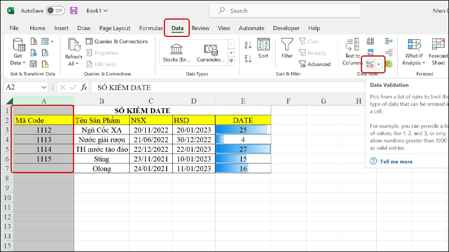The height and width of the screenshot is (252, 449).
Task: Switch to the Home tab
Action: click(x=38, y=28)
